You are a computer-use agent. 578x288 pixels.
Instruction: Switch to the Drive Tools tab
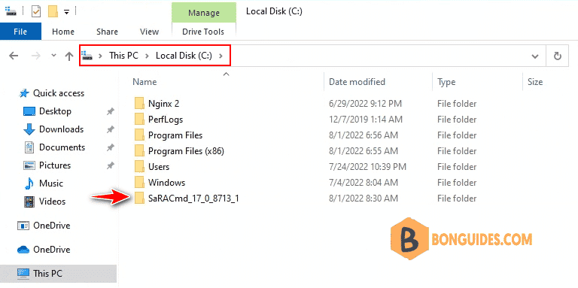[203, 32]
